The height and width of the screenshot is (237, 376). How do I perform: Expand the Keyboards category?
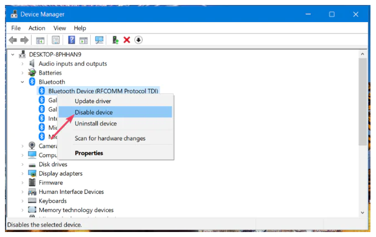coord(22,201)
